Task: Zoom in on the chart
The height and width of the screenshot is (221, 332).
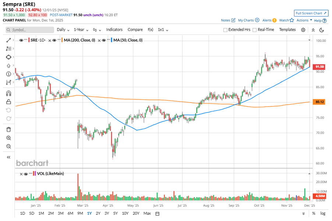Action: pyautogui.click(x=8, y=138)
